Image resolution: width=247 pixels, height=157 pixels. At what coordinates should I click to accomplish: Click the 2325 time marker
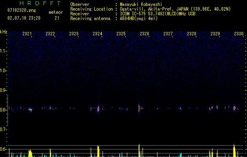pyautogui.click(x=121, y=33)
